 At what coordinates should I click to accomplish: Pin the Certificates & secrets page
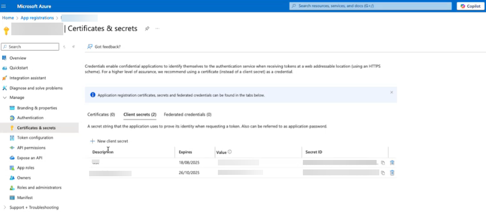click(x=147, y=28)
